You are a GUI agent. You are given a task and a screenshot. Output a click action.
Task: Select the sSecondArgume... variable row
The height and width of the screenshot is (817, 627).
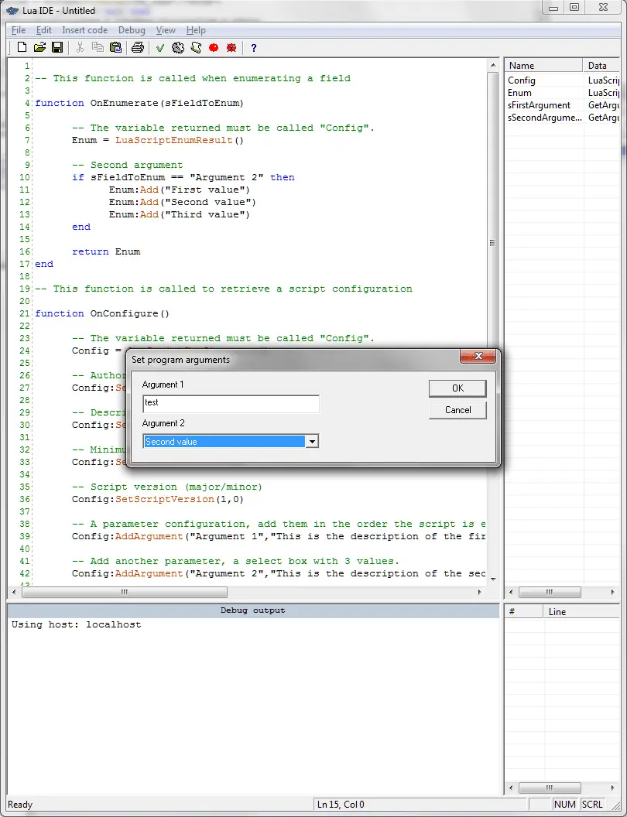(562, 118)
